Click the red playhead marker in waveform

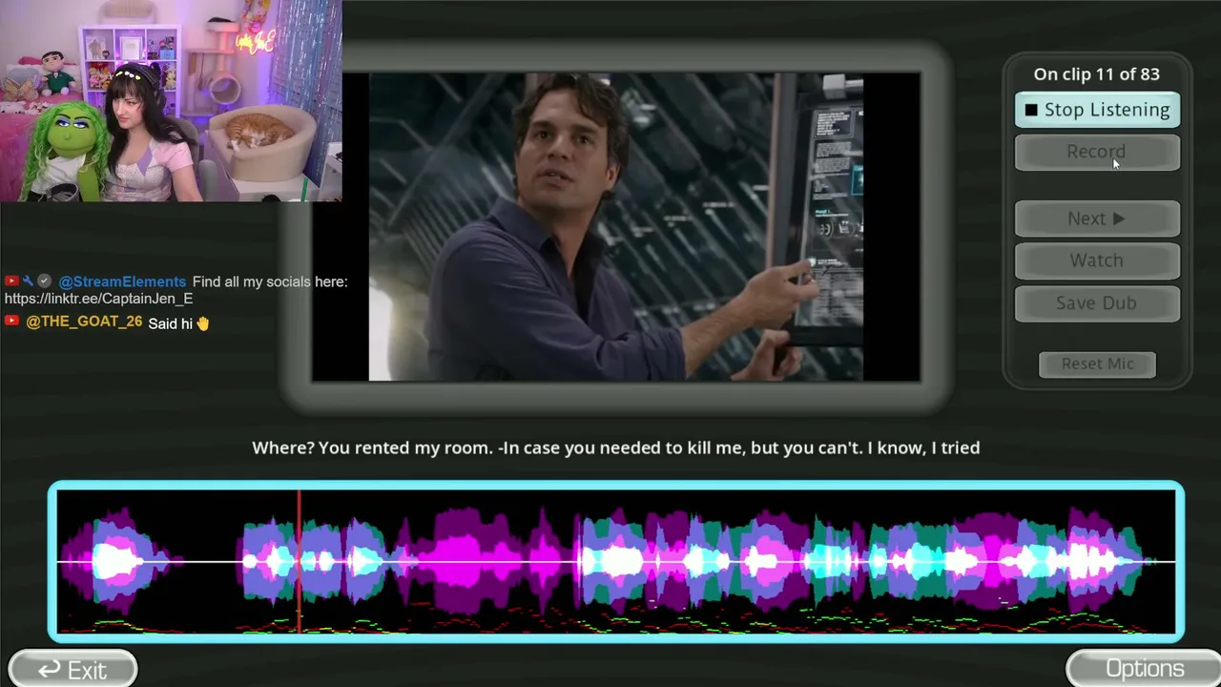tap(300, 561)
